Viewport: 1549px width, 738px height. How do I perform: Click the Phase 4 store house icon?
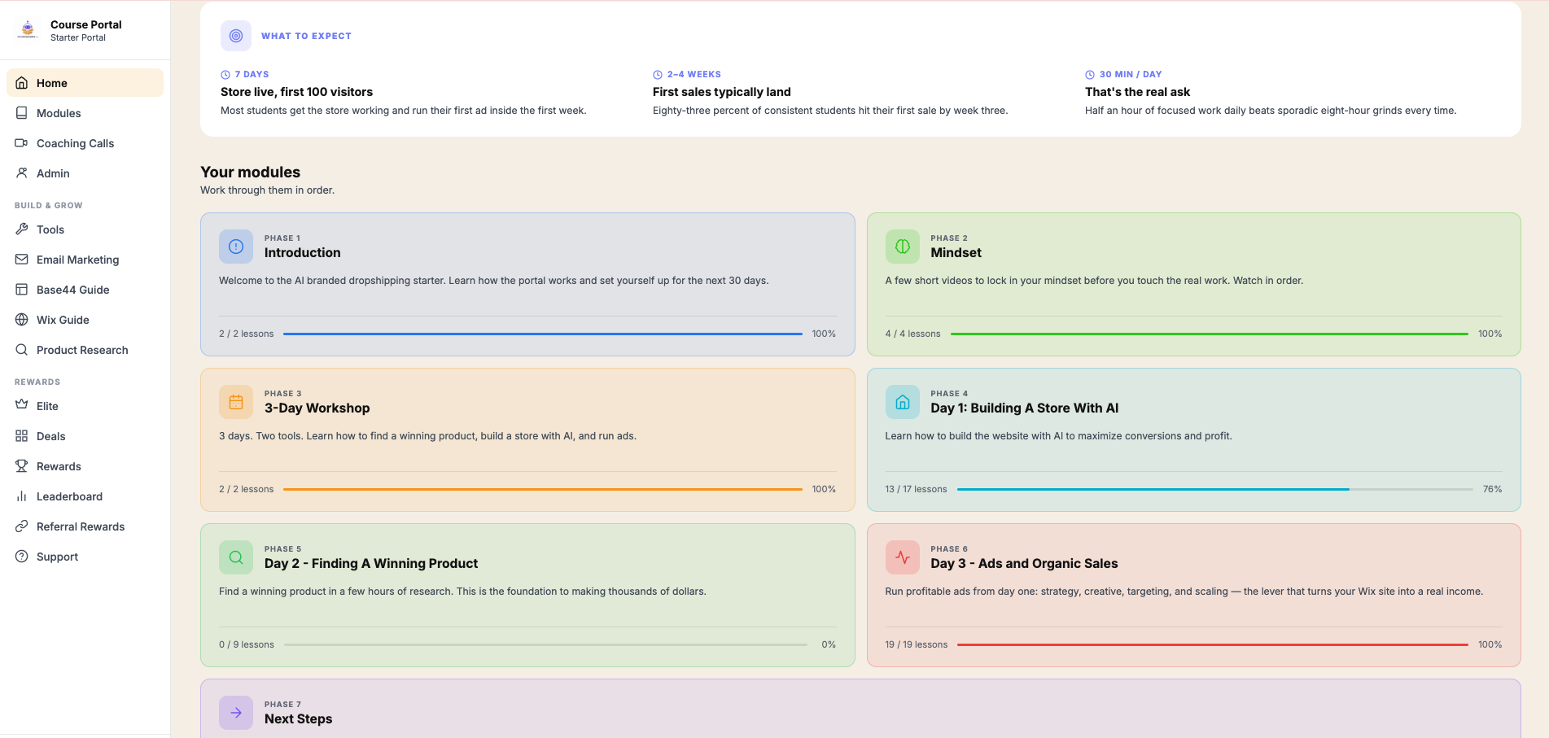point(903,402)
